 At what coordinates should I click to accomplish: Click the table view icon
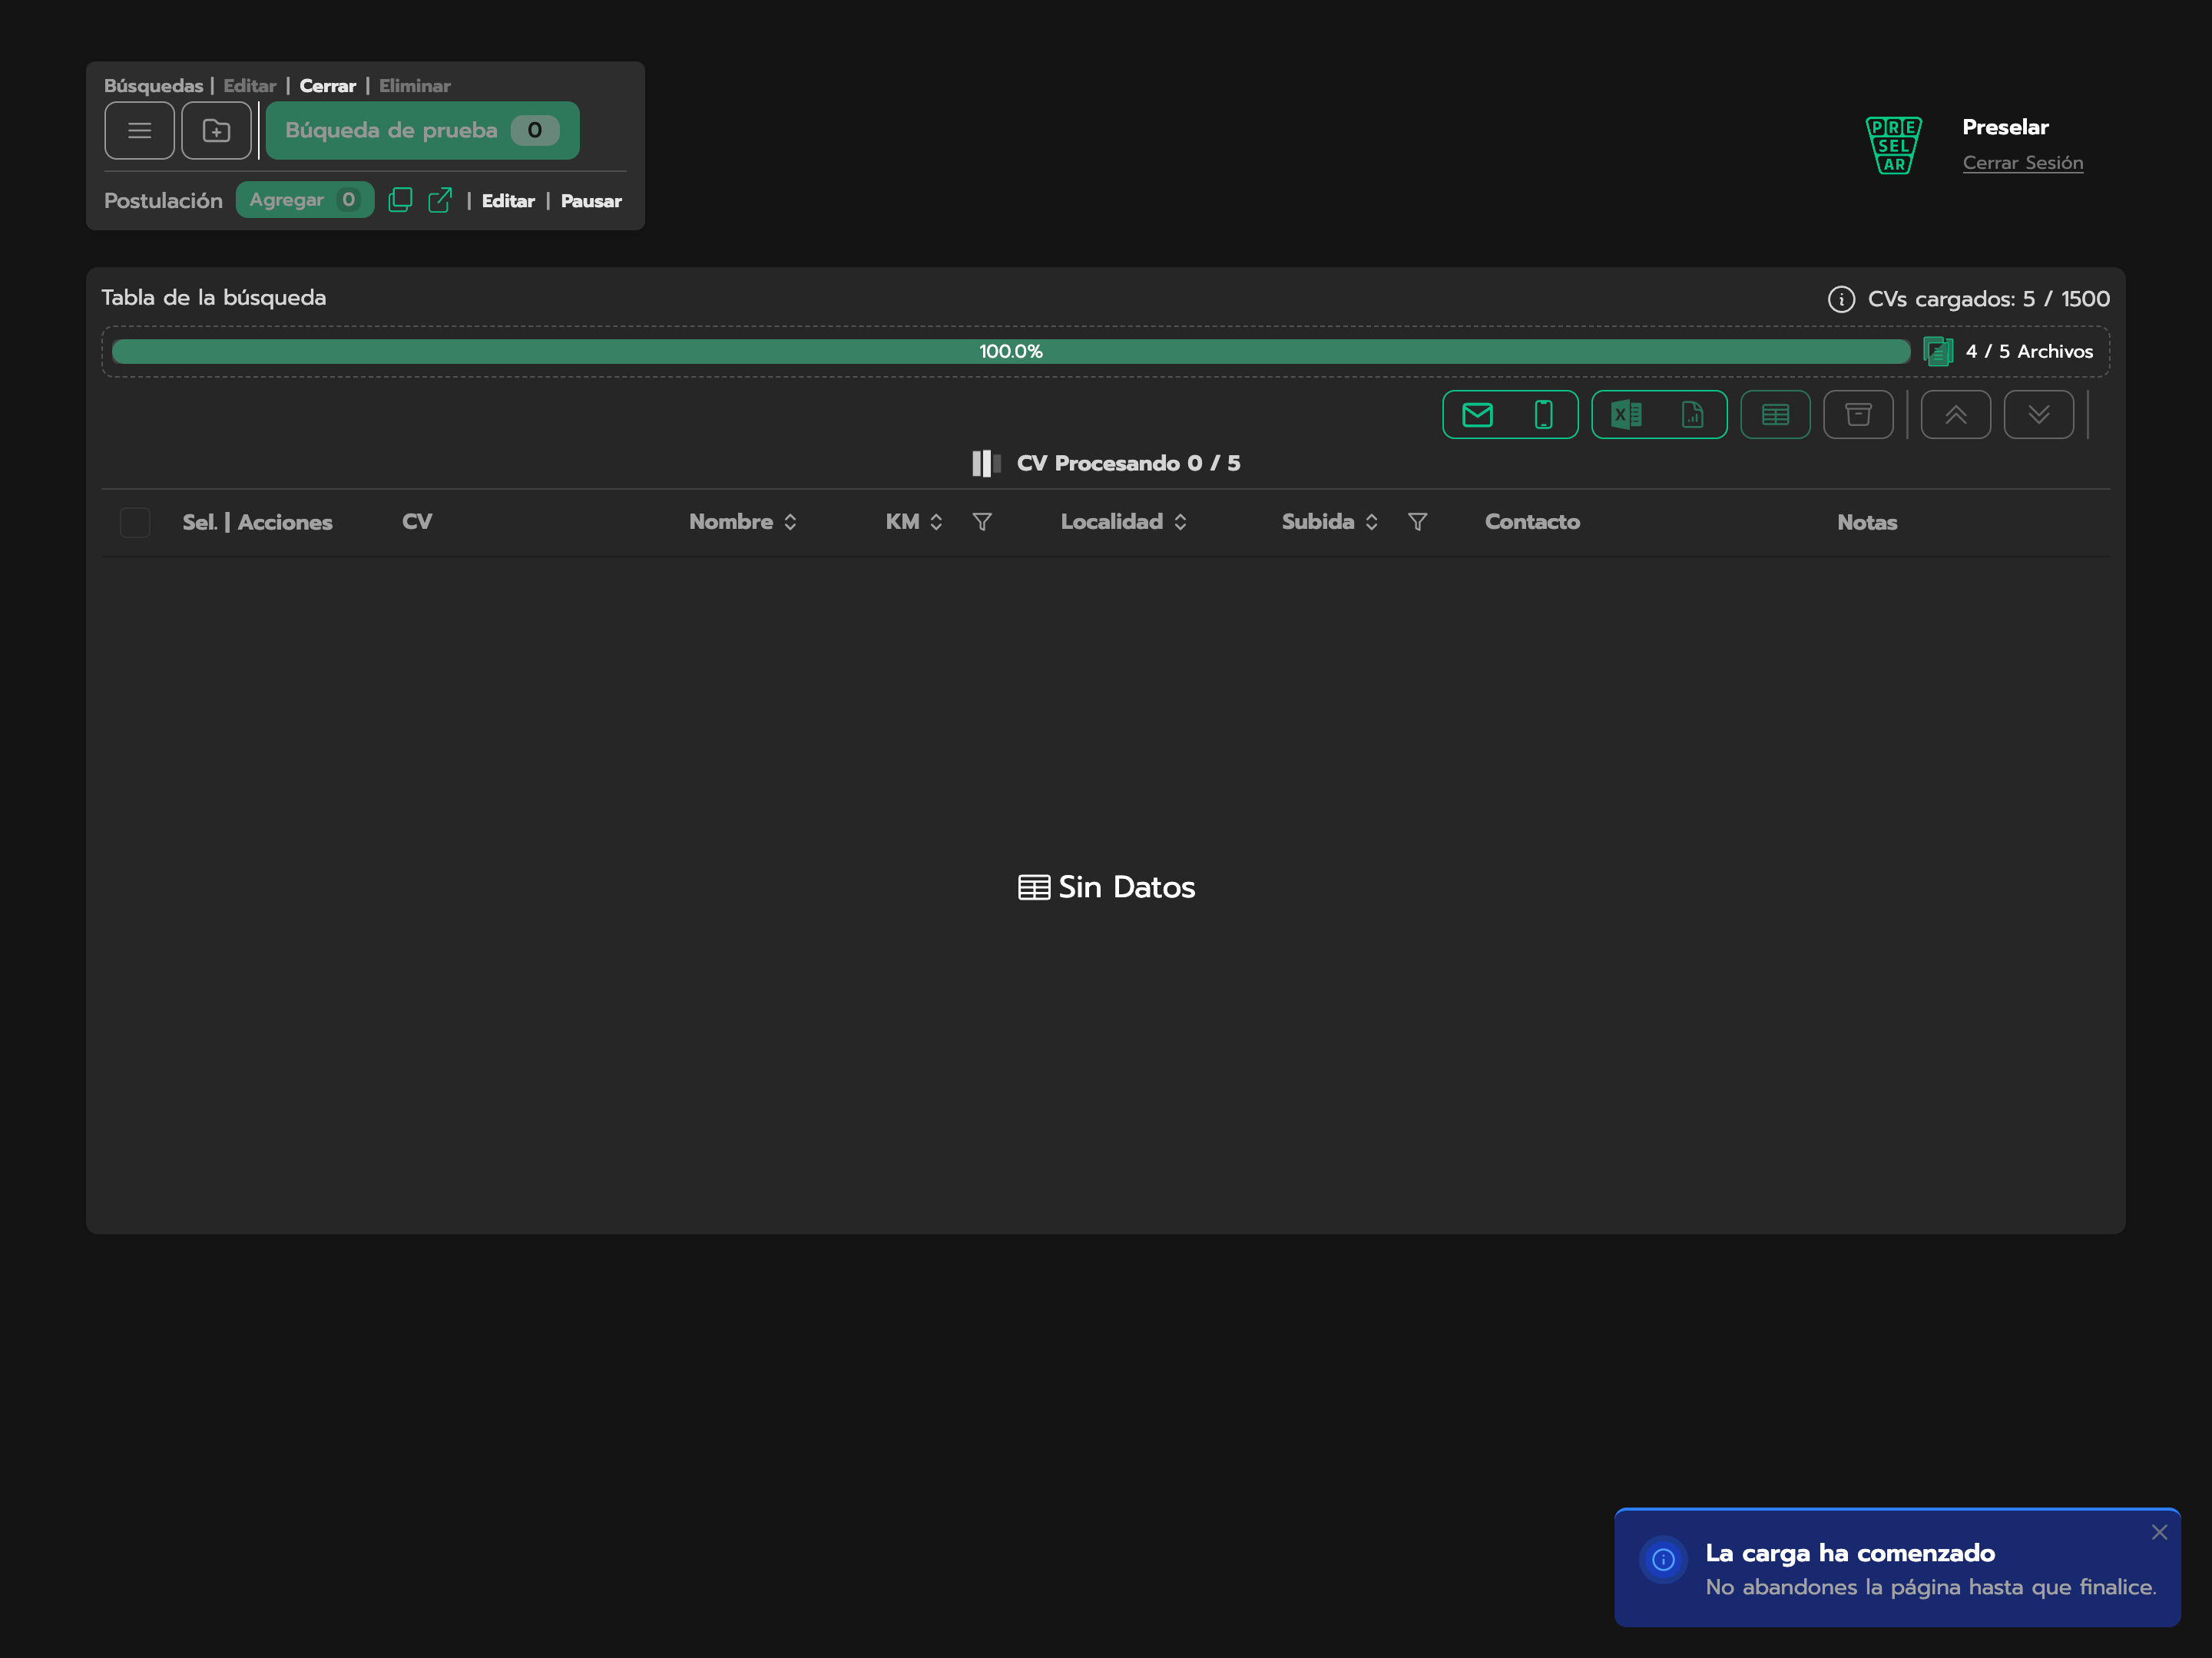1775,414
